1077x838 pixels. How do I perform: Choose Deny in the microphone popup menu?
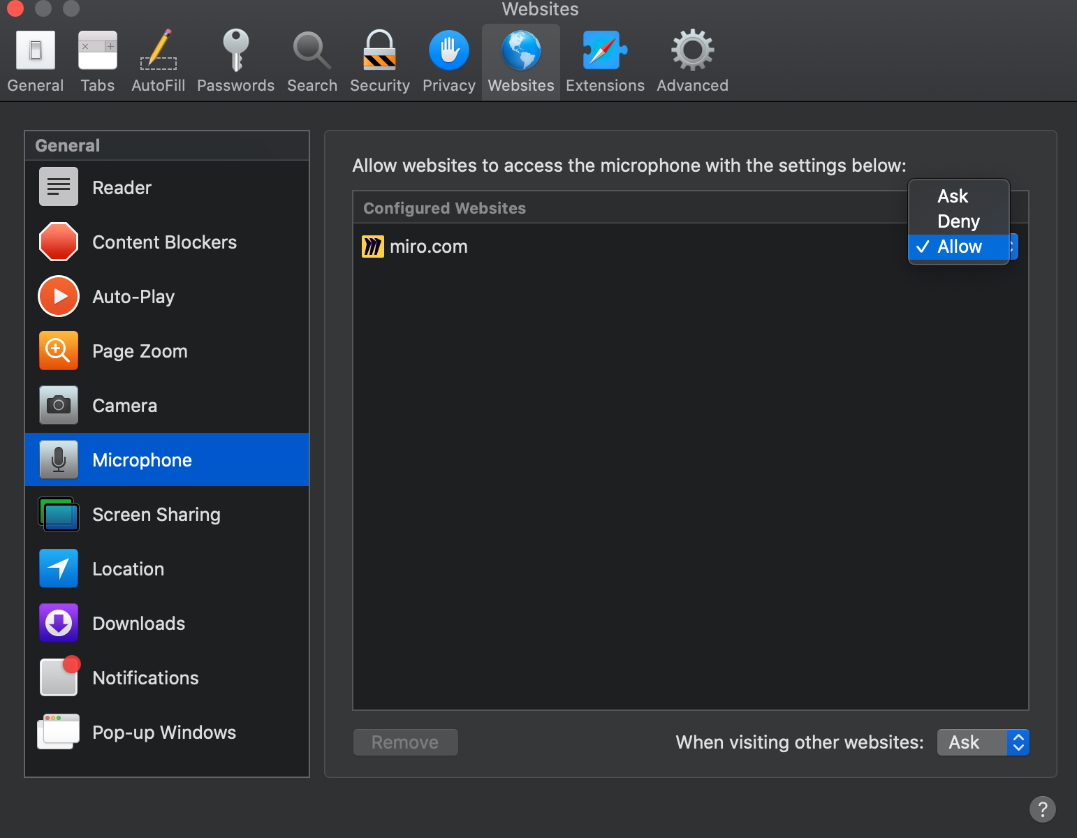click(958, 221)
